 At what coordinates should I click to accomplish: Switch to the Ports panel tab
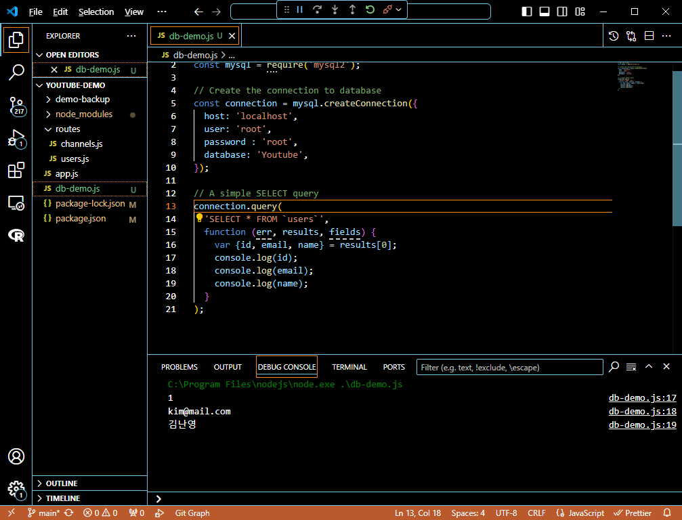point(393,368)
